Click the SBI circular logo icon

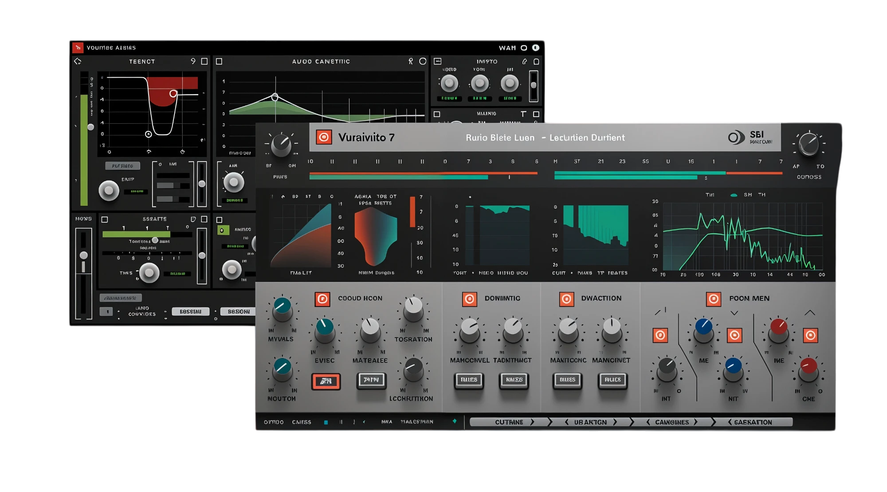[736, 138]
